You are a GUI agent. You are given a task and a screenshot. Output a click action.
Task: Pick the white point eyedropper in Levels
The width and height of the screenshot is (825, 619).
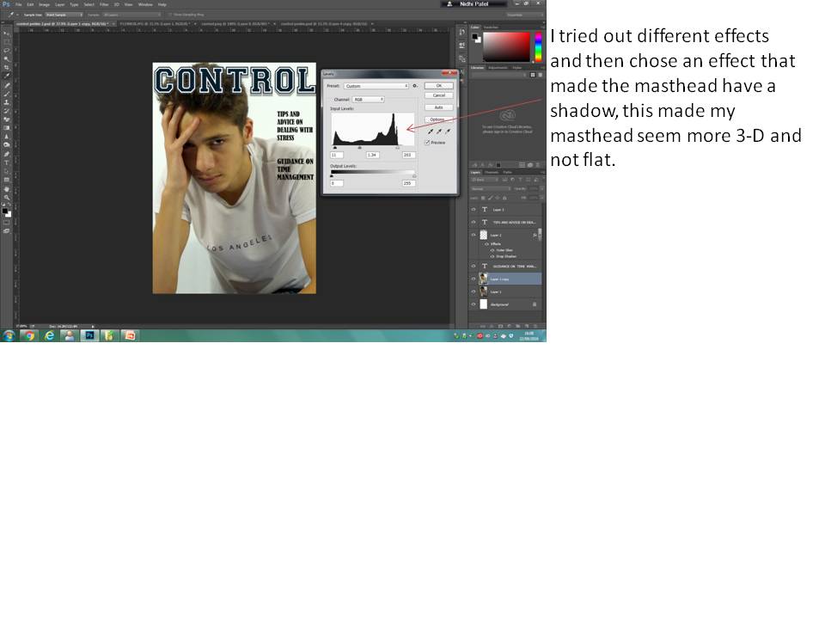(x=449, y=131)
